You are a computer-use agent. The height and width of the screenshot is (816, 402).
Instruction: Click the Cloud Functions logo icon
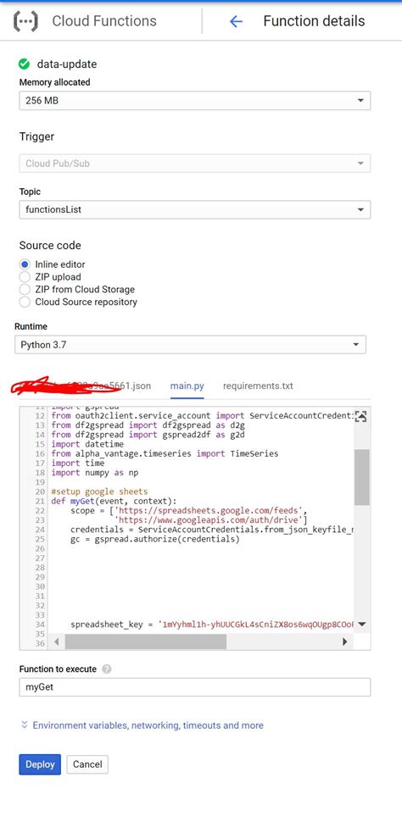pos(25,21)
